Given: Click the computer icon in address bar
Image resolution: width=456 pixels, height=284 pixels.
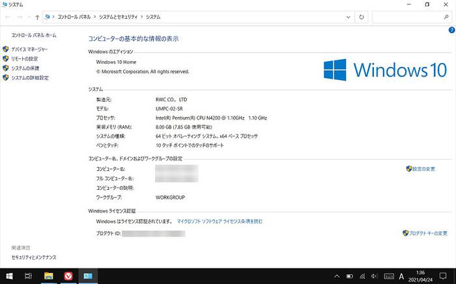Looking at the screenshot, I should pyautogui.click(x=48, y=17).
